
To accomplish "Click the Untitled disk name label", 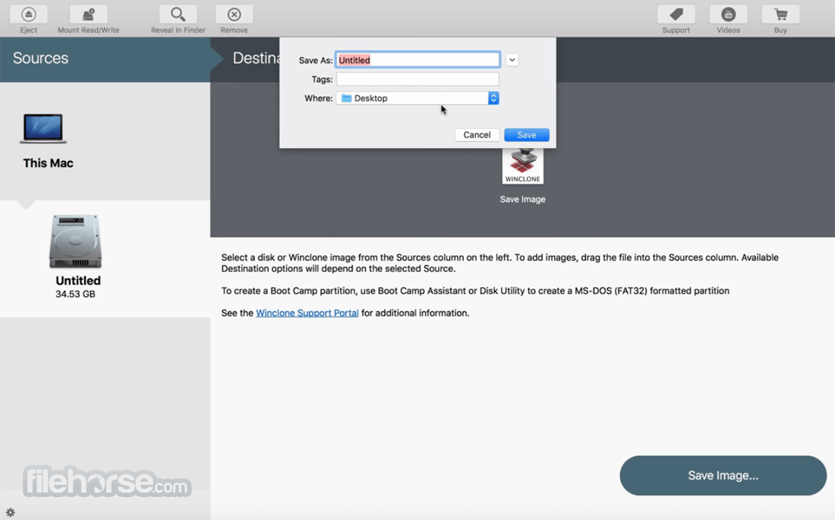I will click(78, 281).
